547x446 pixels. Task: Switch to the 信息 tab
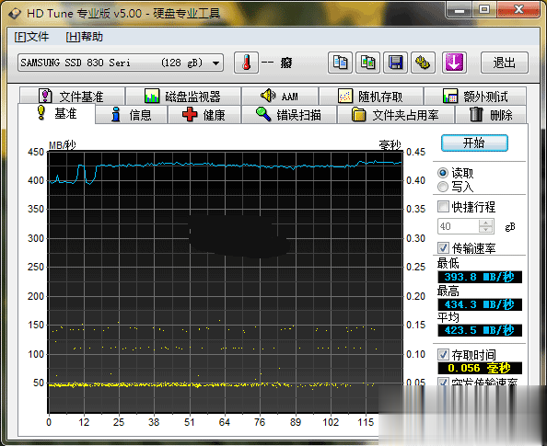coord(131,115)
